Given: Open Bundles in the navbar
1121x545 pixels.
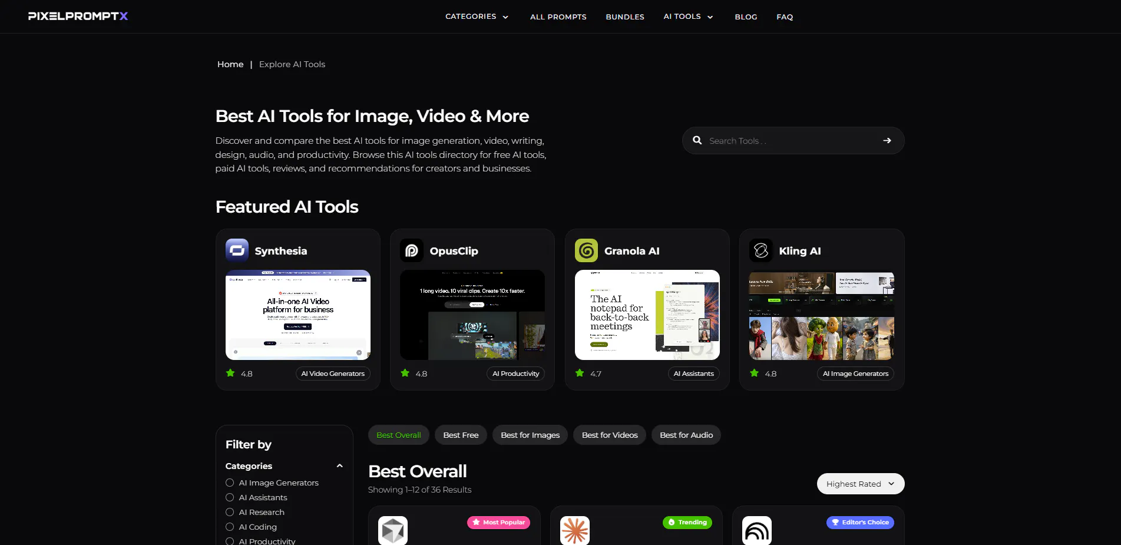Looking at the screenshot, I should tap(625, 17).
